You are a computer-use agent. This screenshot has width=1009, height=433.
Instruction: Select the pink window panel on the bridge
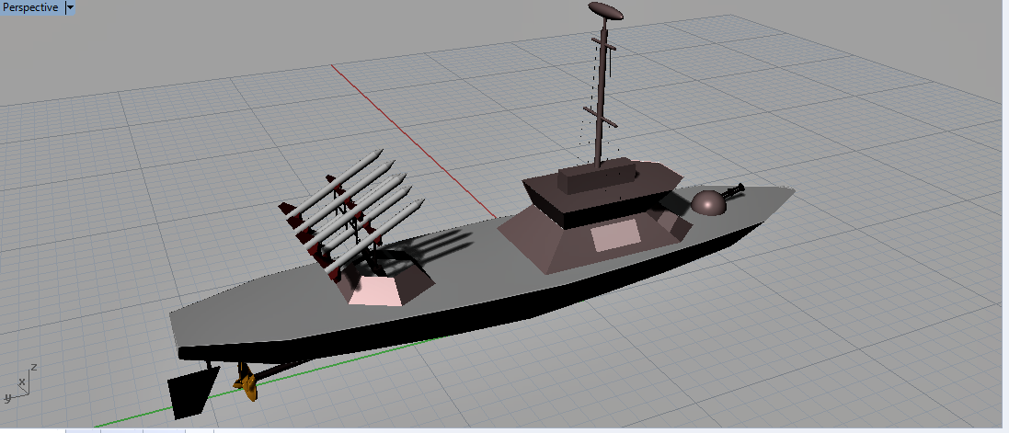coord(615,234)
